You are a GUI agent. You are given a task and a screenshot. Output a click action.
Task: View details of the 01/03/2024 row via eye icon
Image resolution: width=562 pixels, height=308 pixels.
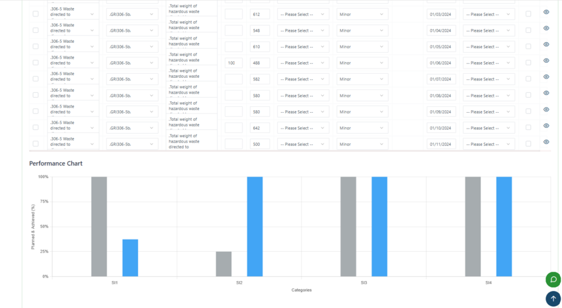click(546, 13)
